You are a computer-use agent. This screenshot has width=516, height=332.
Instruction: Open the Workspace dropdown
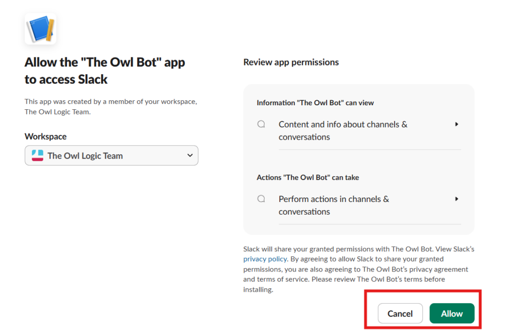click(111, 155)
